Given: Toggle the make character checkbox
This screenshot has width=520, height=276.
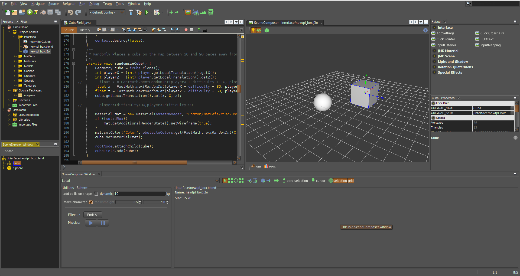Looking at the screenshot, I should coord(91,202).
